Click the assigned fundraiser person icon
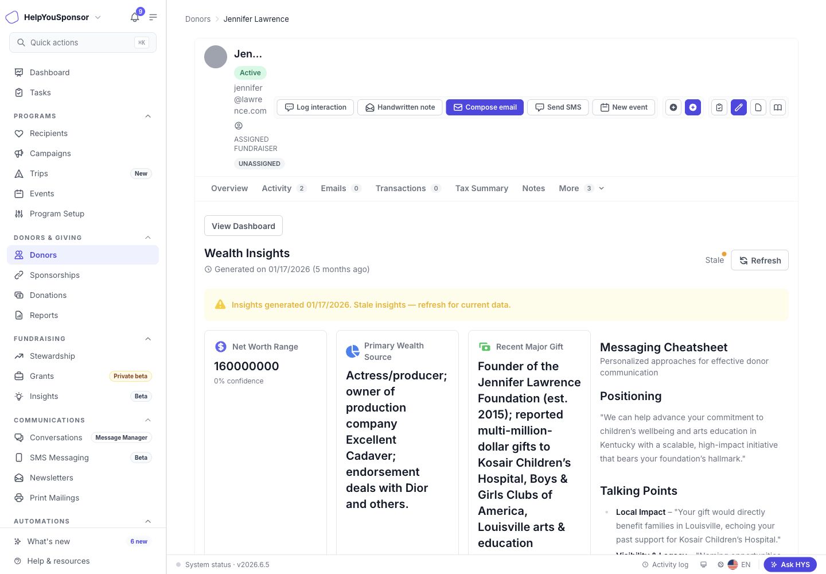826x574 pixels. [239, 126]
